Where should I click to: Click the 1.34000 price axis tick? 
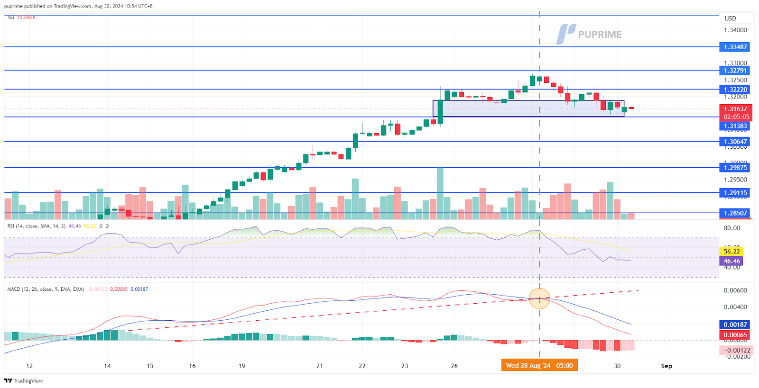point(735,30)
